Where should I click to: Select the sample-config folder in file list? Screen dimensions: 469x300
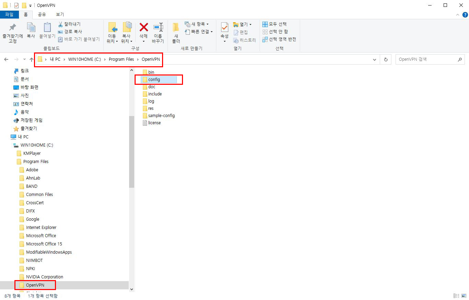[161, 116]
